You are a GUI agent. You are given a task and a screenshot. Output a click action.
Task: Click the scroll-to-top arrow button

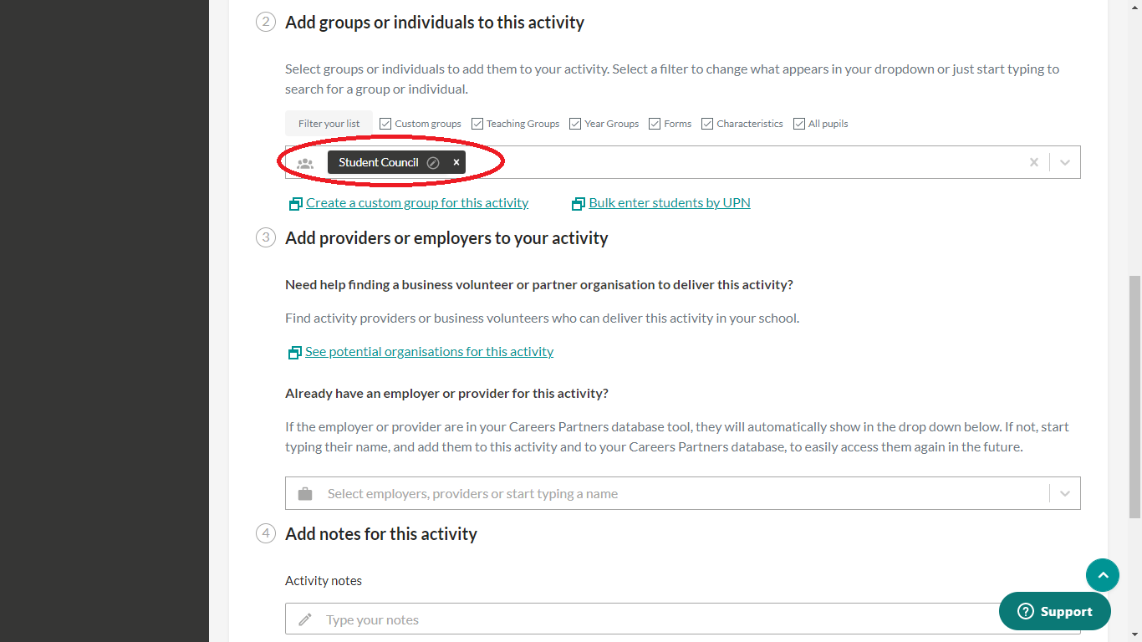pos(1102,575)
